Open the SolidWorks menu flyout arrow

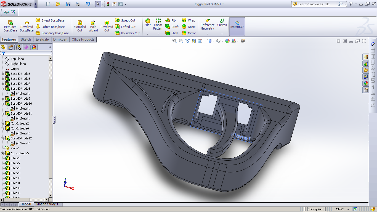click(36, 4)
